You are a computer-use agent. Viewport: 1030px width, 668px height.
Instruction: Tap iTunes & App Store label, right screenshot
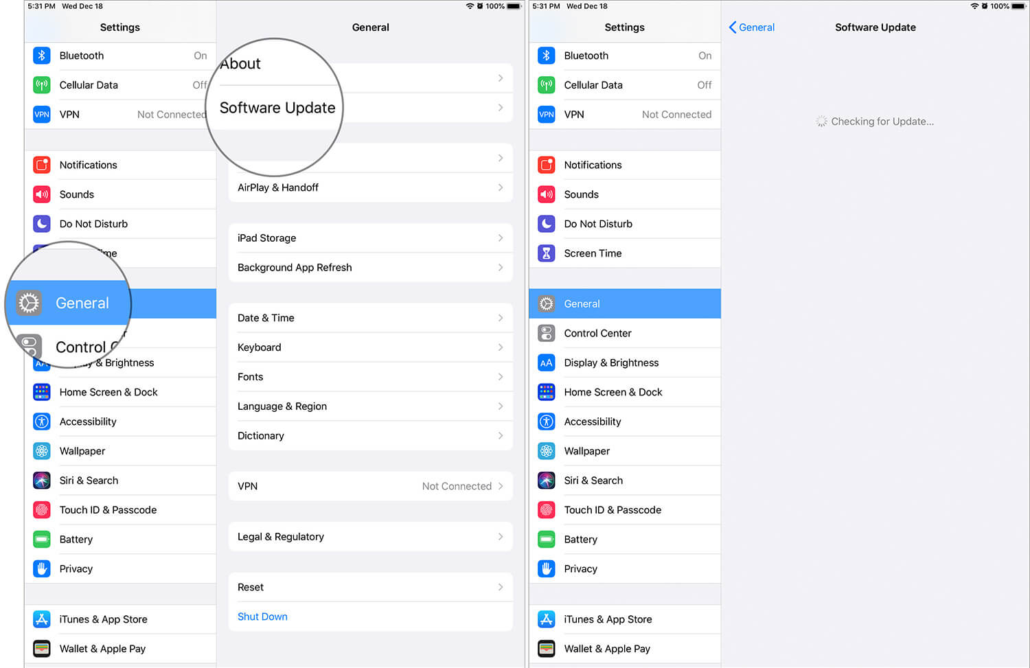pyautogui.click(x=608, y=619)
